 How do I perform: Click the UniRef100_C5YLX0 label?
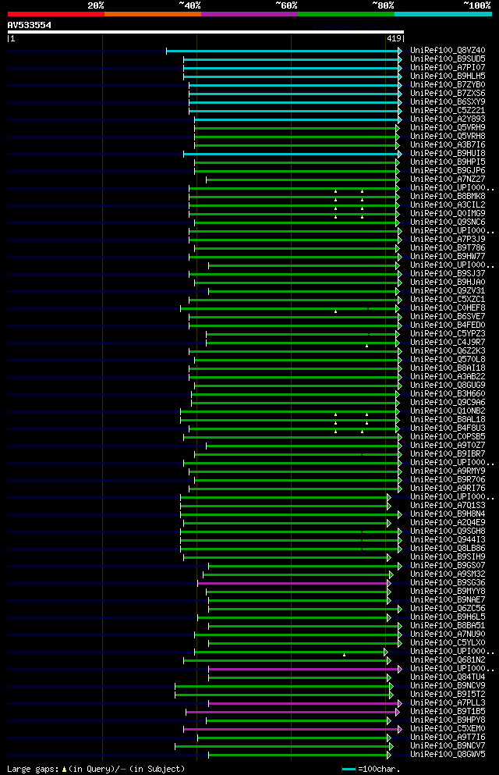[x=448, y=642]
